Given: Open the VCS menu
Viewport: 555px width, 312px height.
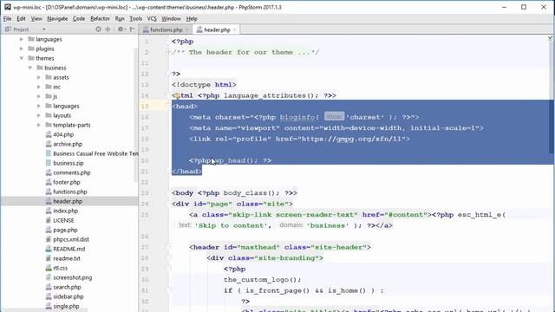Looking at the screenshot, I should tap(152, 19).
